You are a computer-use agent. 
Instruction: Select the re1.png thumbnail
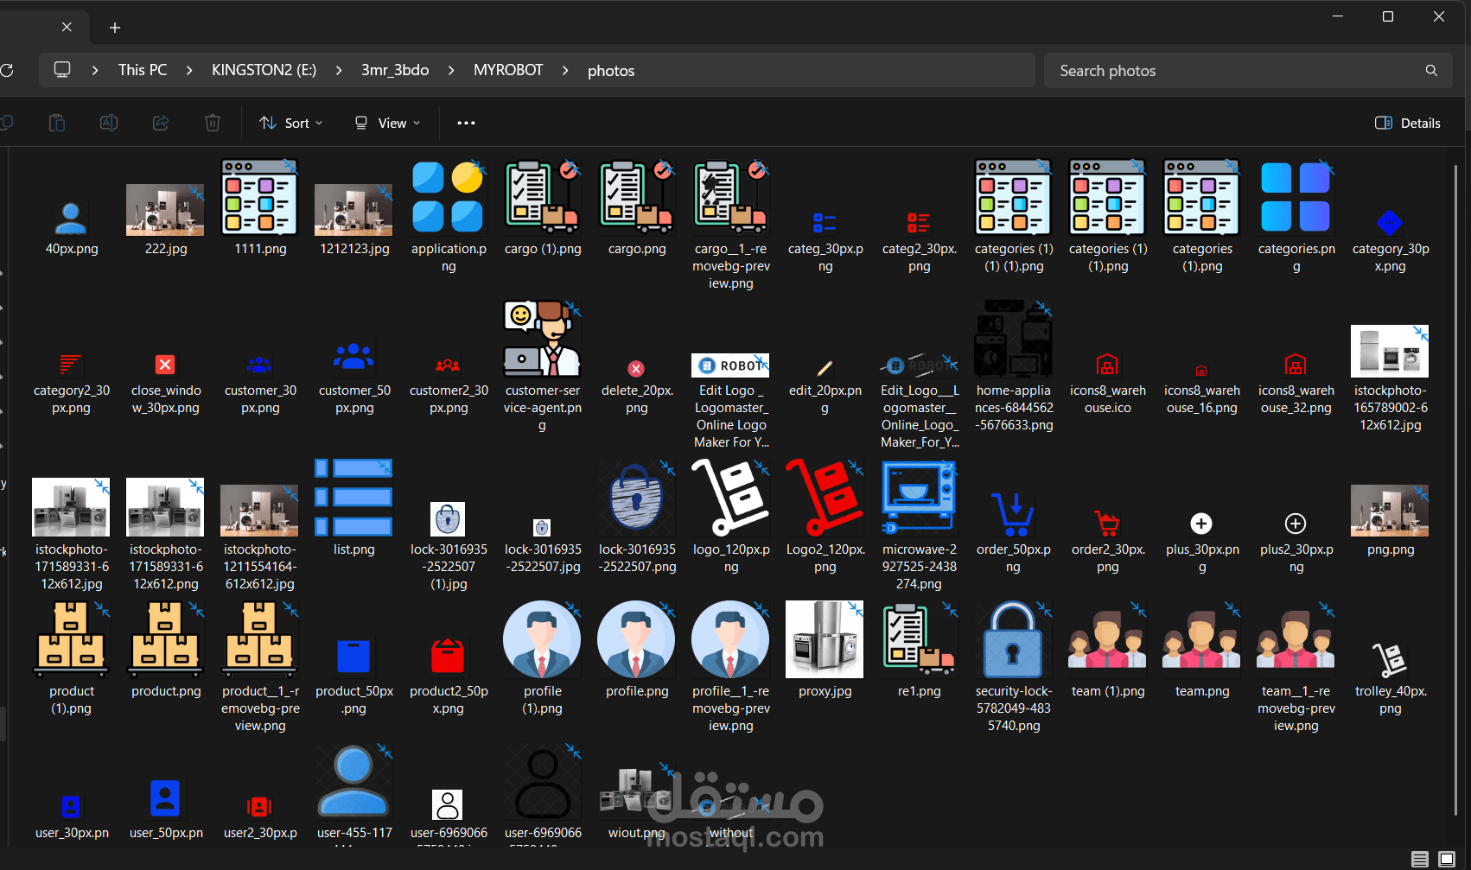coord(919,639)
